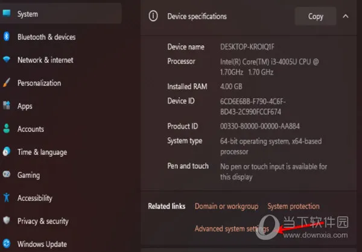The image size is (362, 252).
Task: Click the Accounts person icon
Action: 7,128
